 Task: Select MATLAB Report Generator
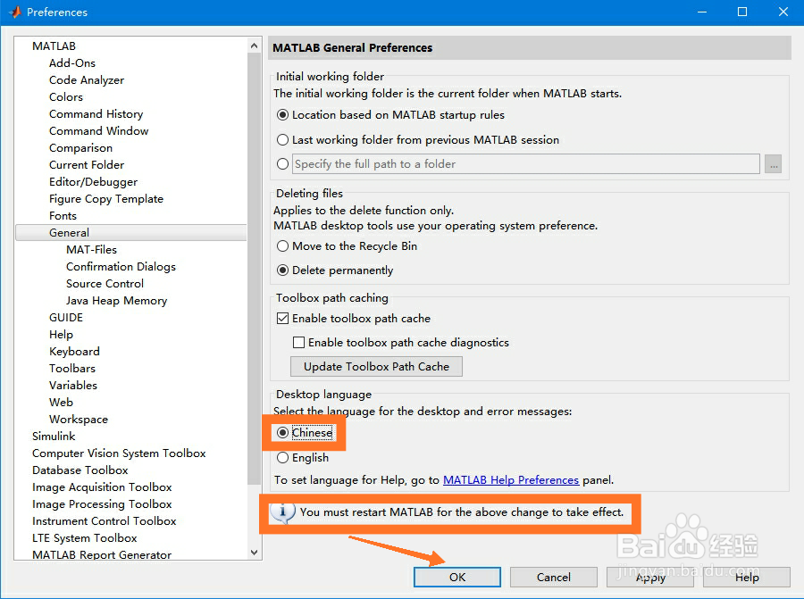(x=102, y=554)
